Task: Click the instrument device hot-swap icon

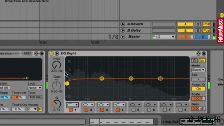Action: 36,54
